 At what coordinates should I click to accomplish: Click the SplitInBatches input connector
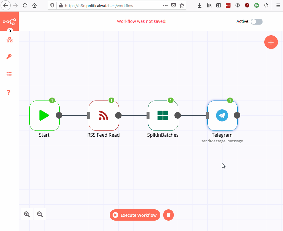[148, 115]
